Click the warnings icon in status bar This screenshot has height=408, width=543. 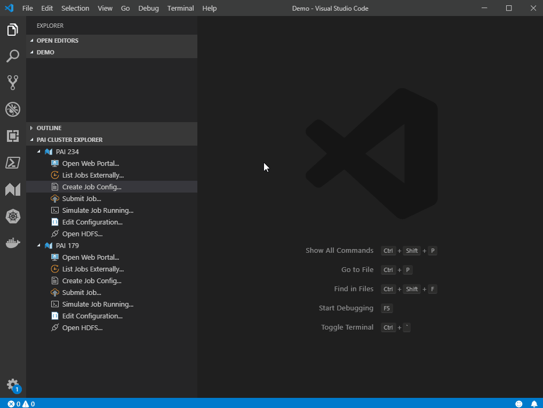(x=26, y=404)
